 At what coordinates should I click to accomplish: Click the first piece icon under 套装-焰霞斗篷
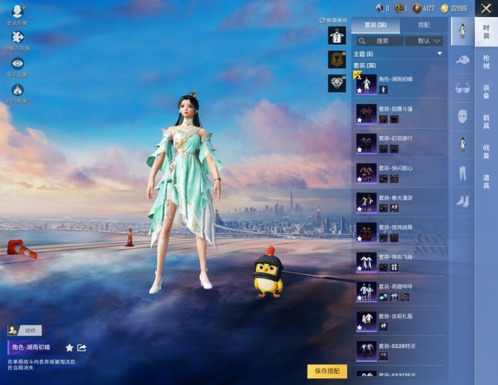384,120
